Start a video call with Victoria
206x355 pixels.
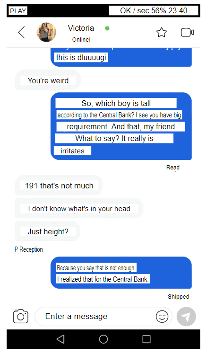187,32
